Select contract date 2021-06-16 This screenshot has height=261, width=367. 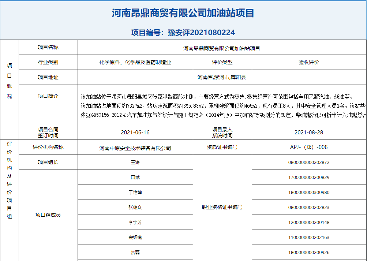tap(135, 133)
